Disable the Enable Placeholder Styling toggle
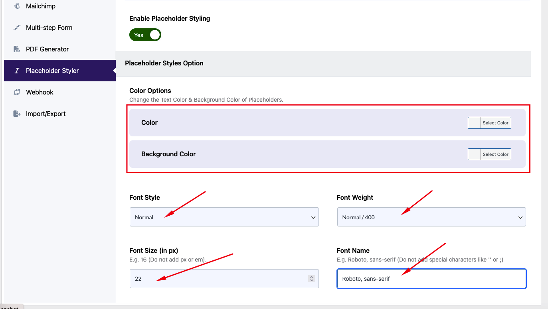The width and height of the screenshot is (548, 309). click(145, 35)
